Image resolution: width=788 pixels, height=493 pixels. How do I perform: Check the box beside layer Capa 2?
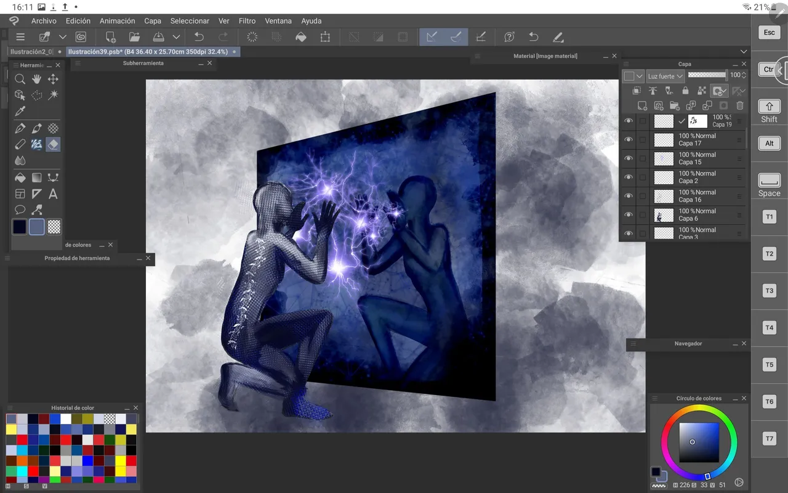click(643, 177)
